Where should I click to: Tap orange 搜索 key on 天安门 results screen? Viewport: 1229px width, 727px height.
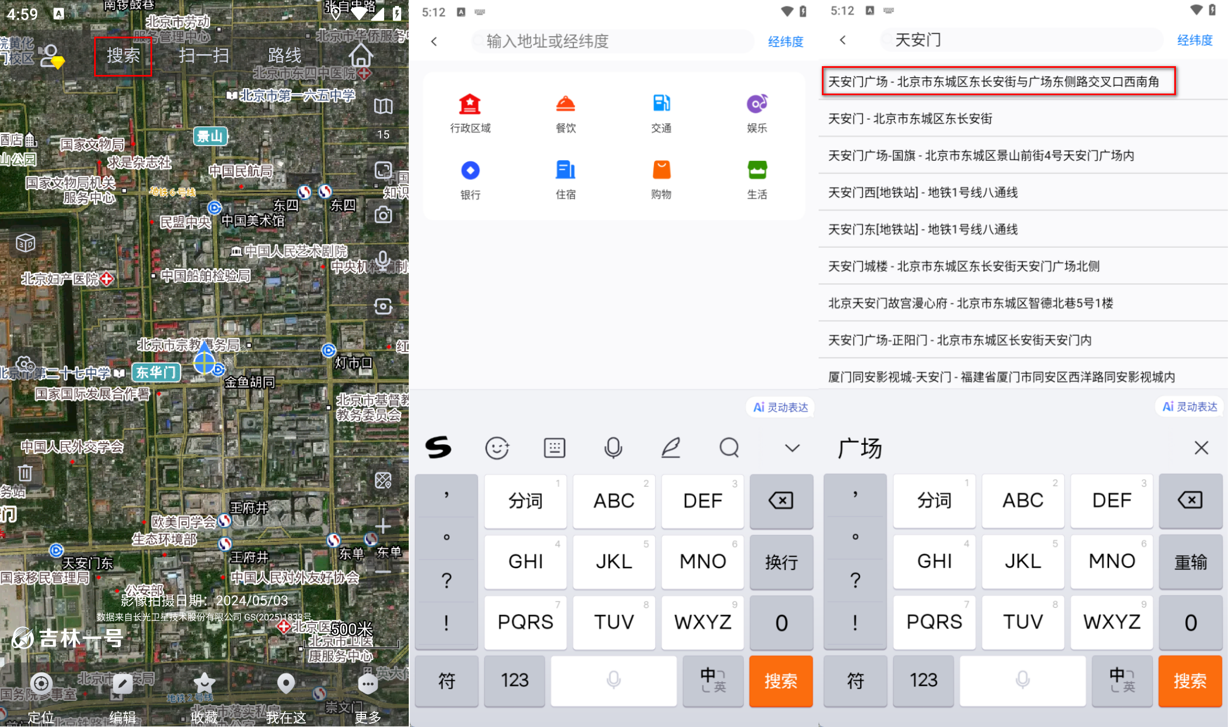click(x=1190, y=681)
